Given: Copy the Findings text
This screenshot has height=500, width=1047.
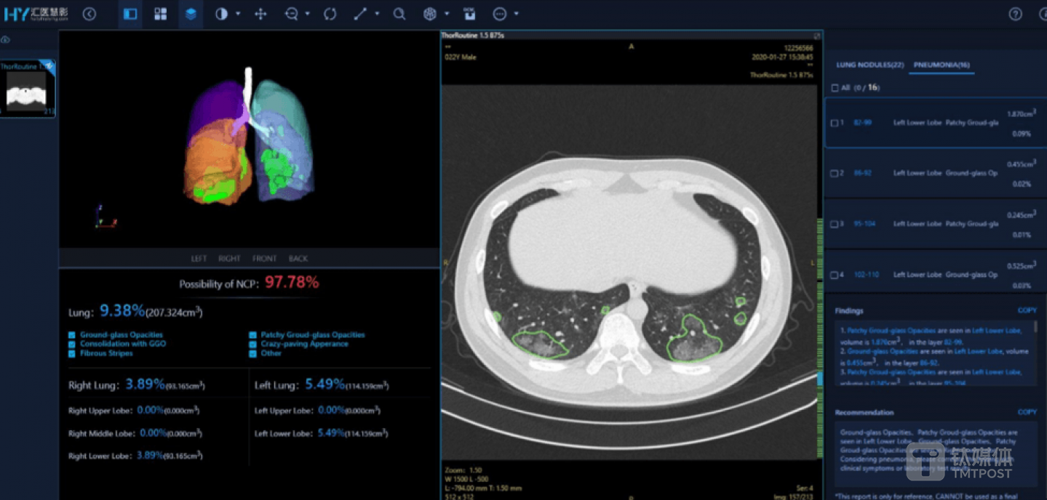Looking at the screenshot, I should click(1027, 310).
